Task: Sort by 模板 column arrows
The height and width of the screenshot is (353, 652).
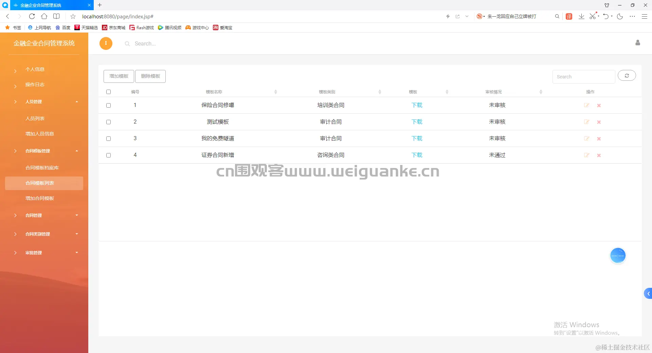Action: [447, 92]
